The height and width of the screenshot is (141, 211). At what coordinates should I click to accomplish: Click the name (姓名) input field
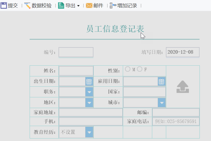(76, 71)
